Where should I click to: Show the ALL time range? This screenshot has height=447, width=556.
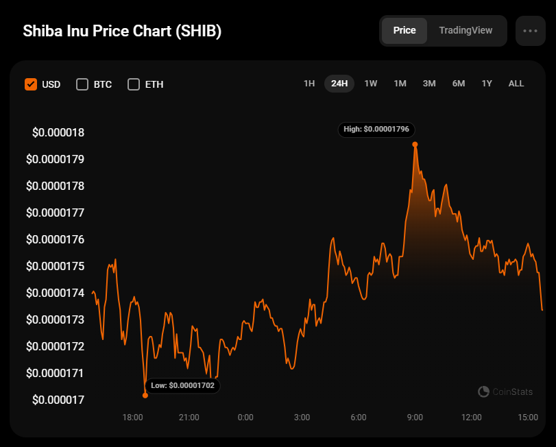(516, 84)
